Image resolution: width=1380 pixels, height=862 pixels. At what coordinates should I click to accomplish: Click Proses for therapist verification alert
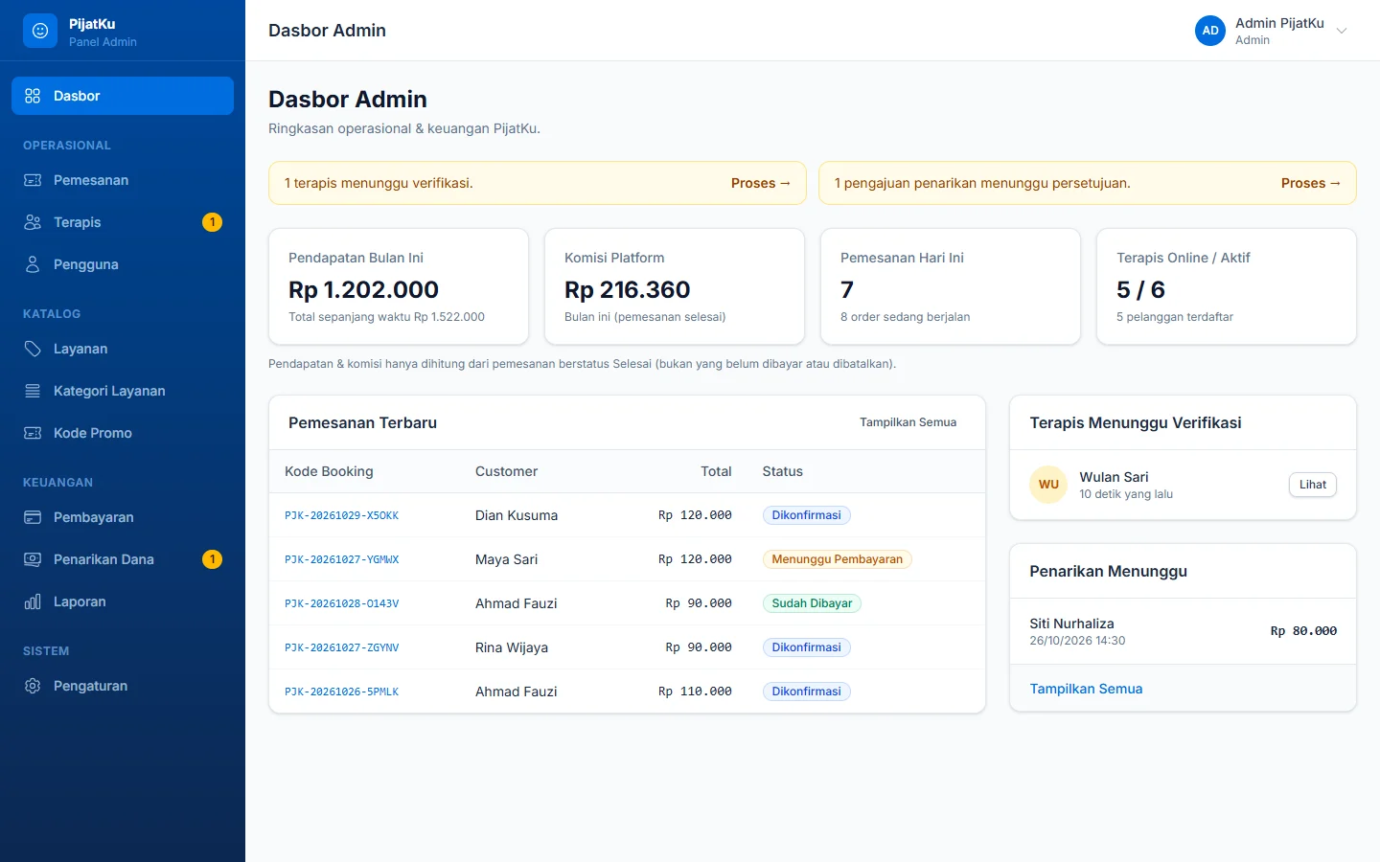coord(761,183)
